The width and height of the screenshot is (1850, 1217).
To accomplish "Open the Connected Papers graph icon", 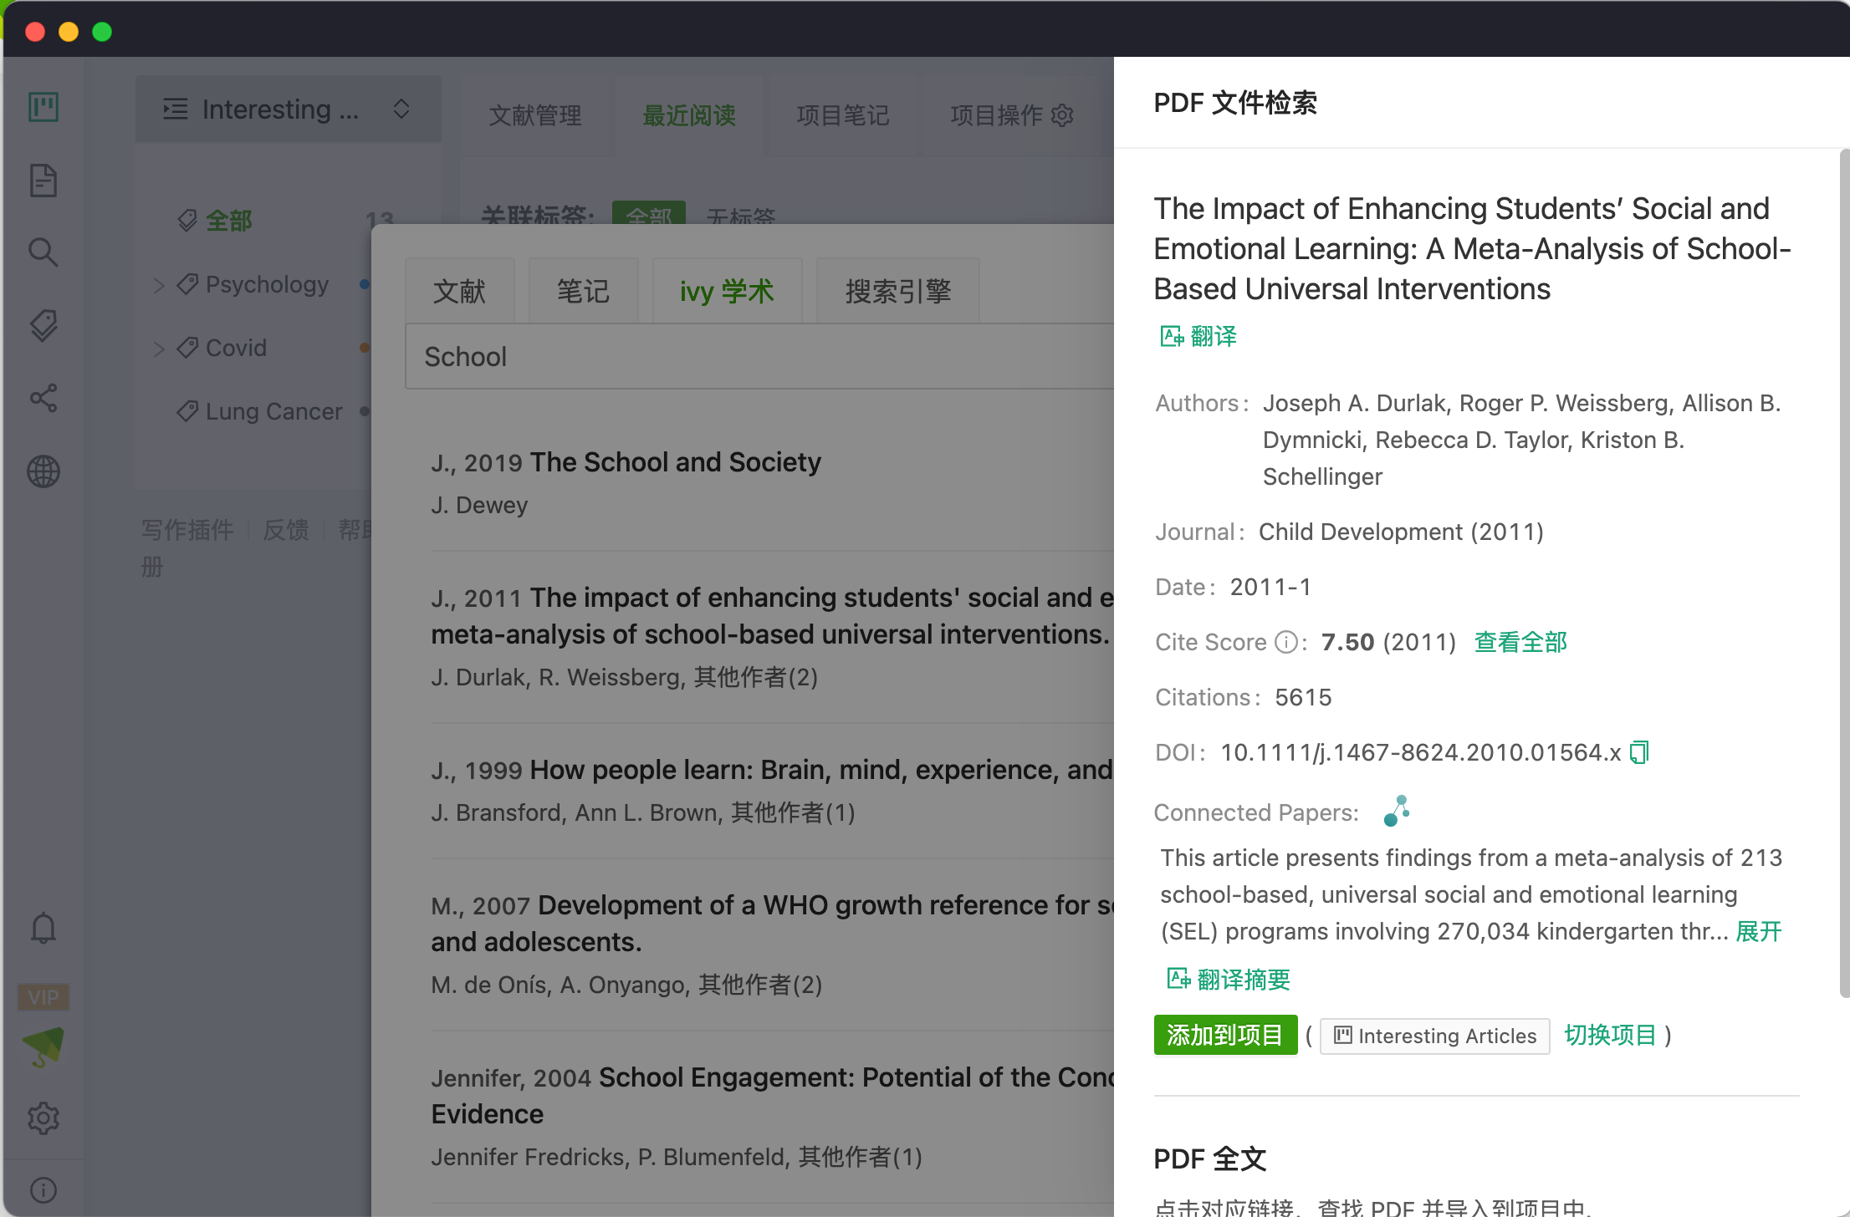I will click(x=1396, y=811).
